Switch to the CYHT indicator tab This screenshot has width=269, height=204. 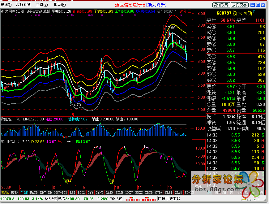99,193
